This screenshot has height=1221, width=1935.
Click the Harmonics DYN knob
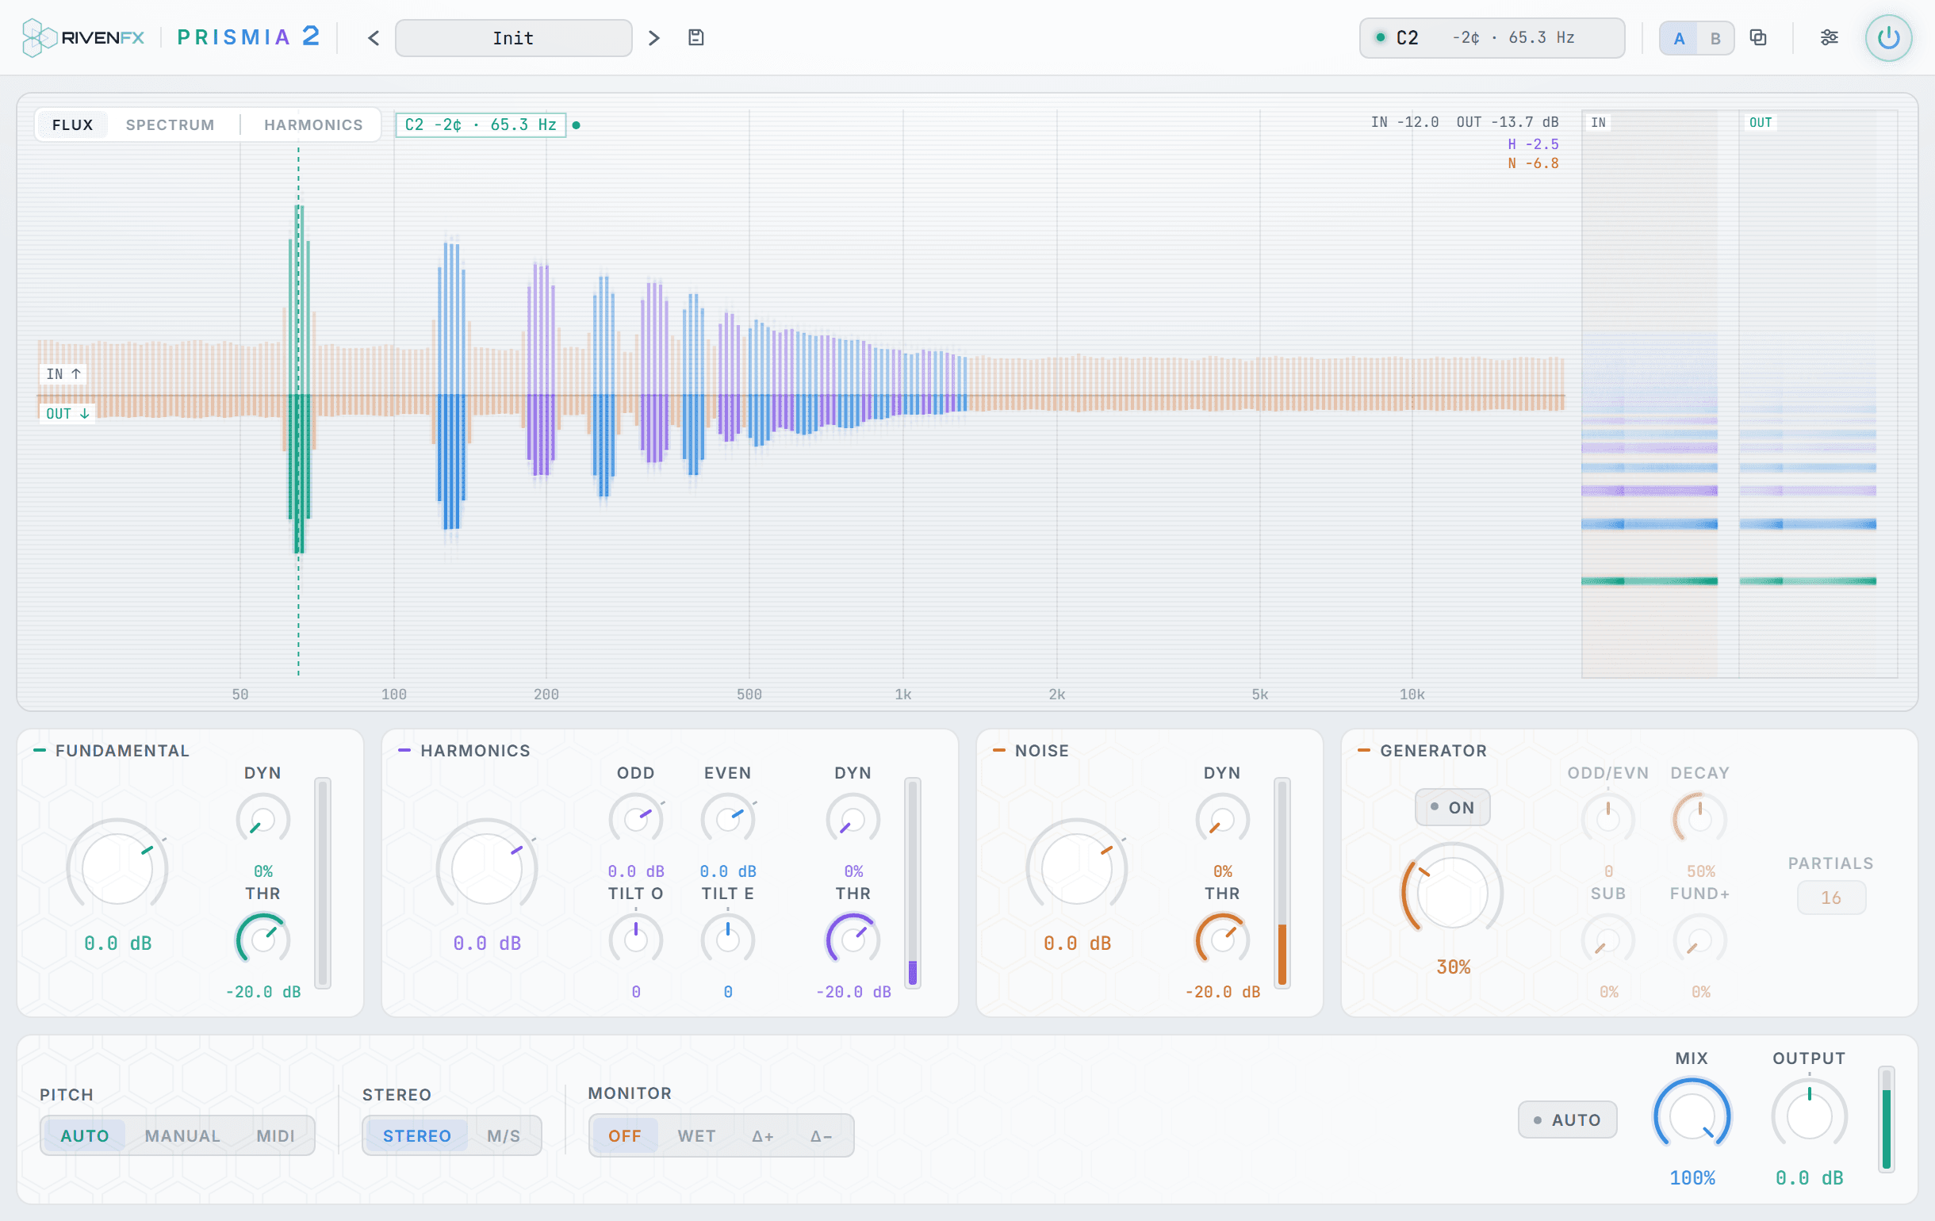853,820
